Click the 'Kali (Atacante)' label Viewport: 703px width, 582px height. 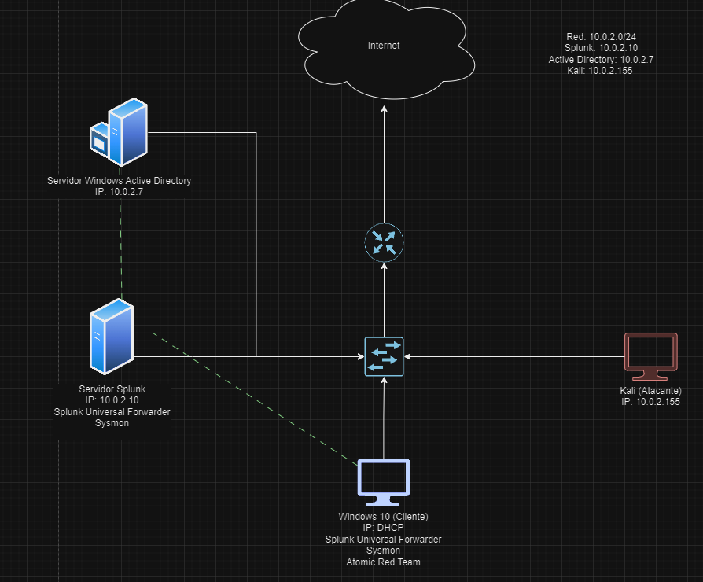click(650, 391)
